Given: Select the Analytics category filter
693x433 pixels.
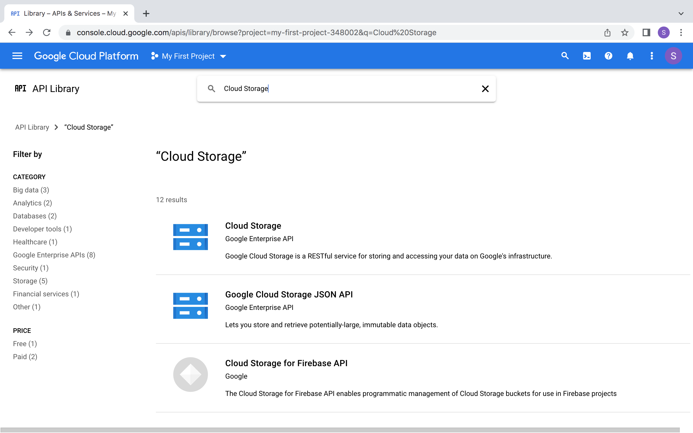Looking at the screenshot, I should (x=32, y=202).
